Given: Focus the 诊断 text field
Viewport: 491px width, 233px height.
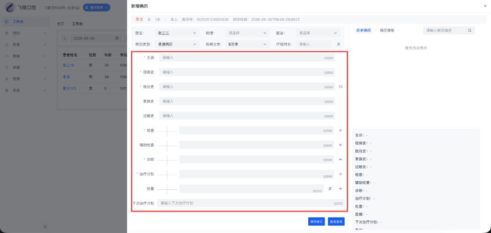Looking at the screenshot, I should pyautogui.click(x=257, y=159).
